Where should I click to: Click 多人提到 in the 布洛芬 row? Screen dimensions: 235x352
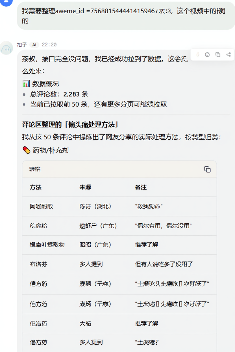pyautogui.click(x=91, y=264)
